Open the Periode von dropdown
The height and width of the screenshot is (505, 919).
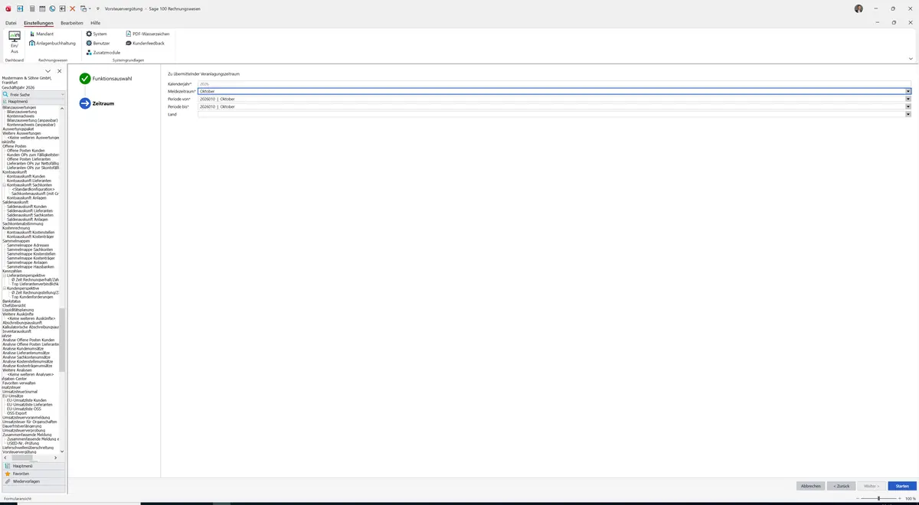tap(908, 99)
